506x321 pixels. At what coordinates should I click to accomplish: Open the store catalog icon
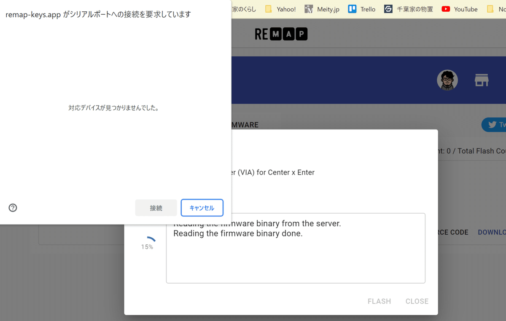point(482,80)
